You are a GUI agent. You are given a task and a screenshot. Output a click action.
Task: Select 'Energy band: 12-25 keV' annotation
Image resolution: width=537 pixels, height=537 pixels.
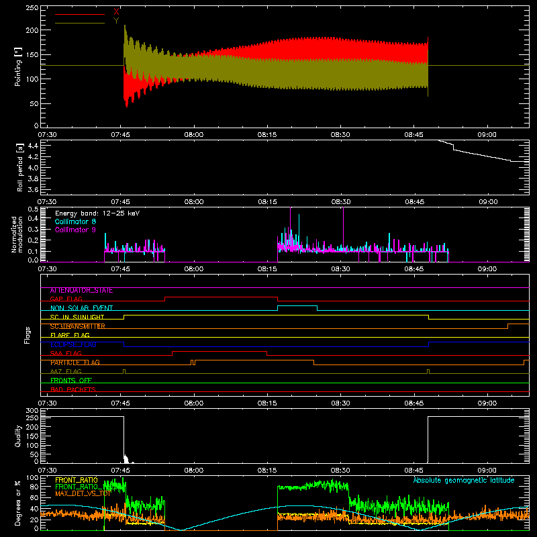97,213
